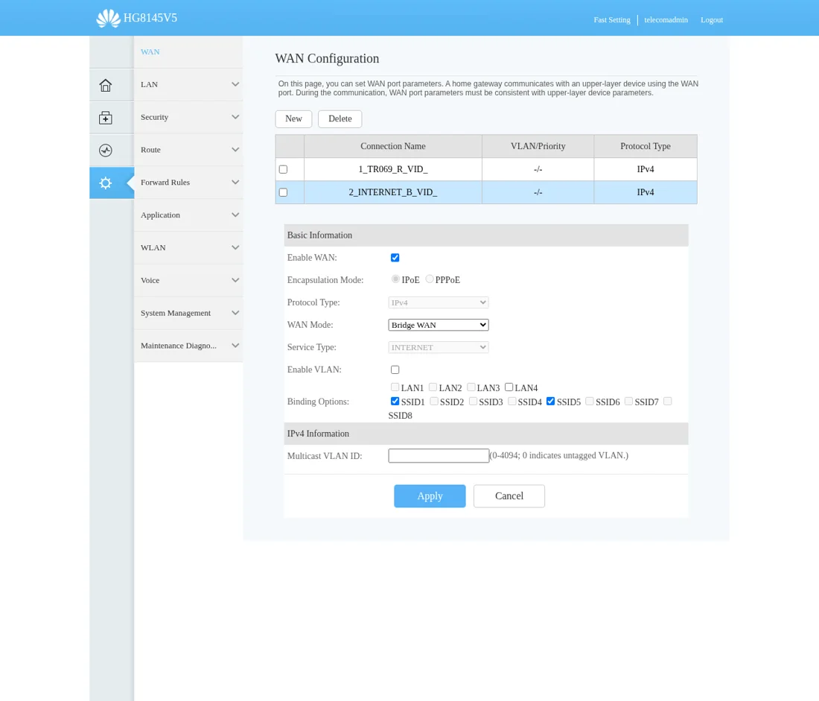Open the Voice menu item
Image resolution: width=819 pixels, height=701 pixels.
(188, 280)
